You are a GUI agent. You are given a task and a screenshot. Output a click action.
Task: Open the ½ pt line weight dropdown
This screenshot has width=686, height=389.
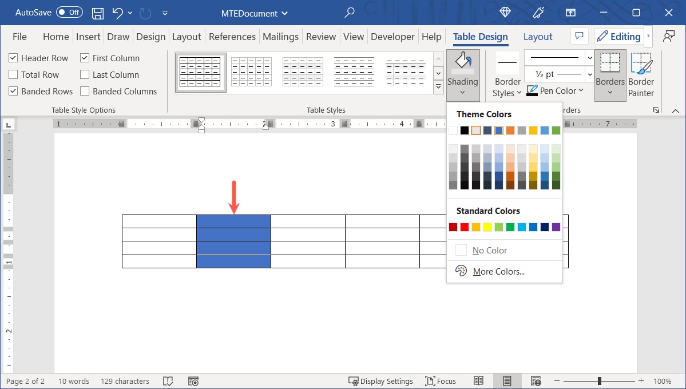tap(589, 74)
